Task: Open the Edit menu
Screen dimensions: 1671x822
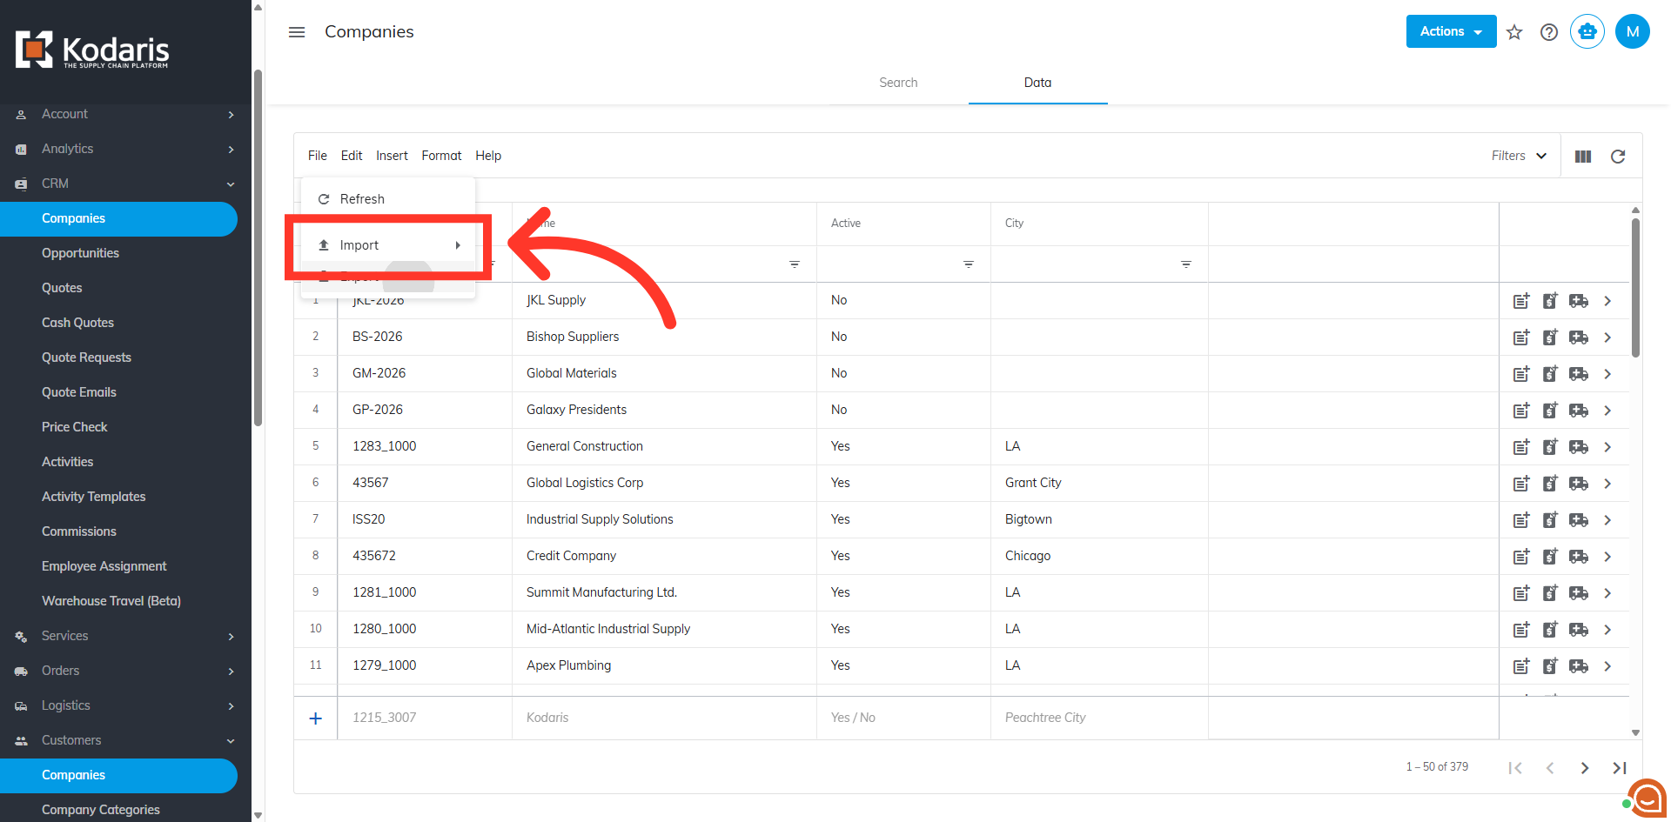Action: tap(352, 156)
